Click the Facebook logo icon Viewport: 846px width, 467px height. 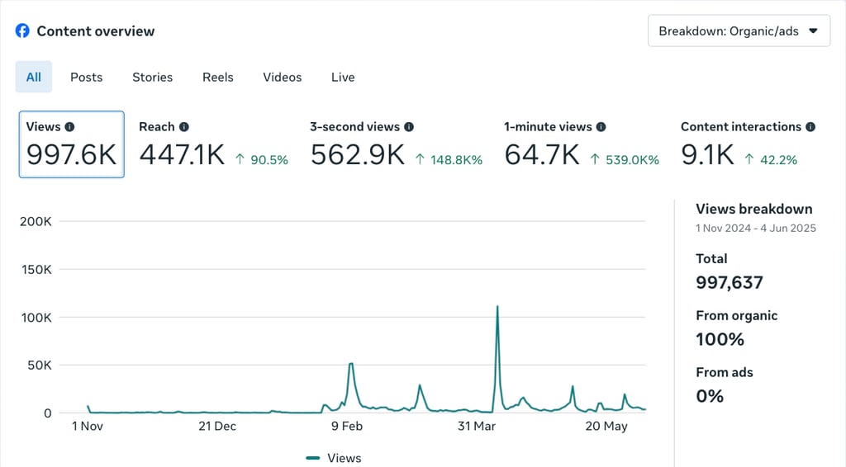(22, 31)
